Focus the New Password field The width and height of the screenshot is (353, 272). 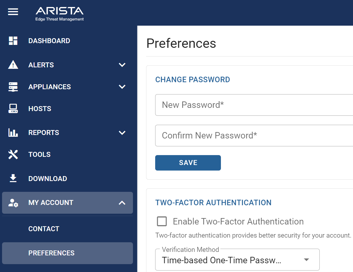pyautogui.click(x=254, y=105)
